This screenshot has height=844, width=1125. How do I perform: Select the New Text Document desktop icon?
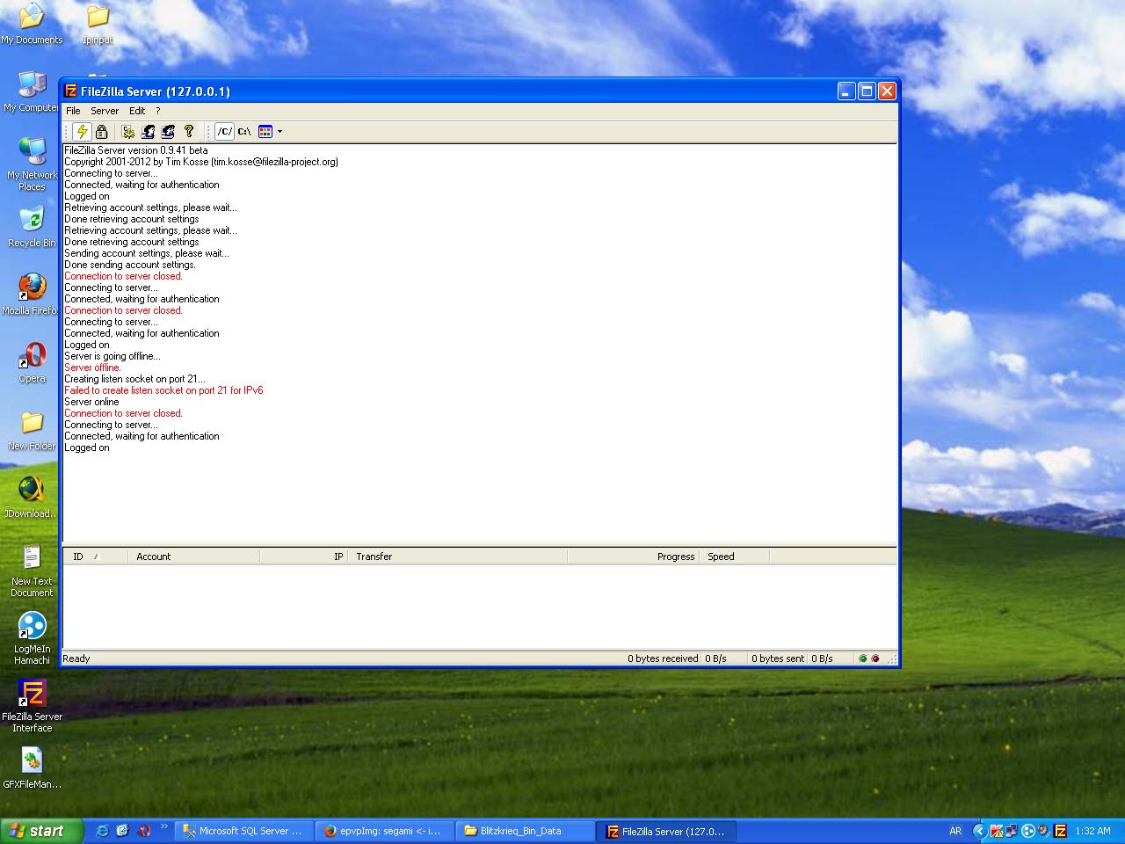[32, 571]
